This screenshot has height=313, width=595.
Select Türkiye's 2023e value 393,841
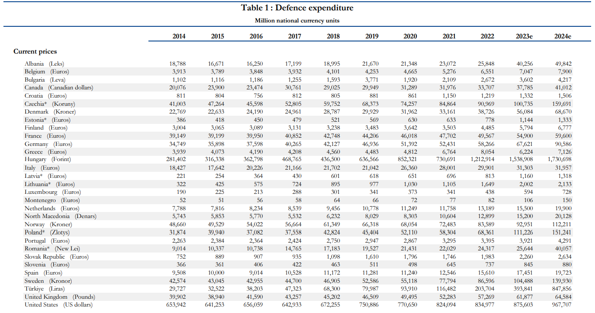coord(522,289)
